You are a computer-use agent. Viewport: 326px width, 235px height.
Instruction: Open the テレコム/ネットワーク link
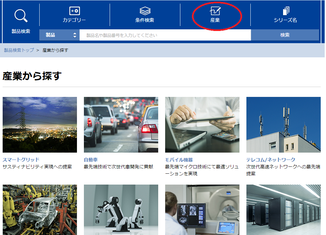[x=271, y=160]
